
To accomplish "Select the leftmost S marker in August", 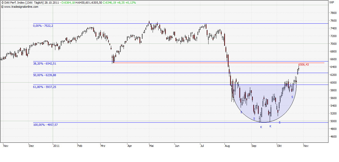I will [x=241, y=112].
